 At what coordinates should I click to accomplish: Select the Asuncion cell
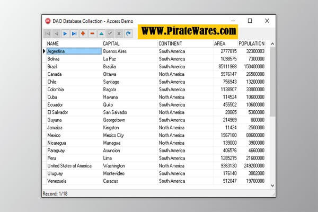(x=130, y=151)
